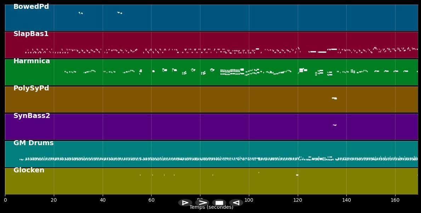Click the 40 second time axis label
Screen dimensions: 421x213
(103, 200)
